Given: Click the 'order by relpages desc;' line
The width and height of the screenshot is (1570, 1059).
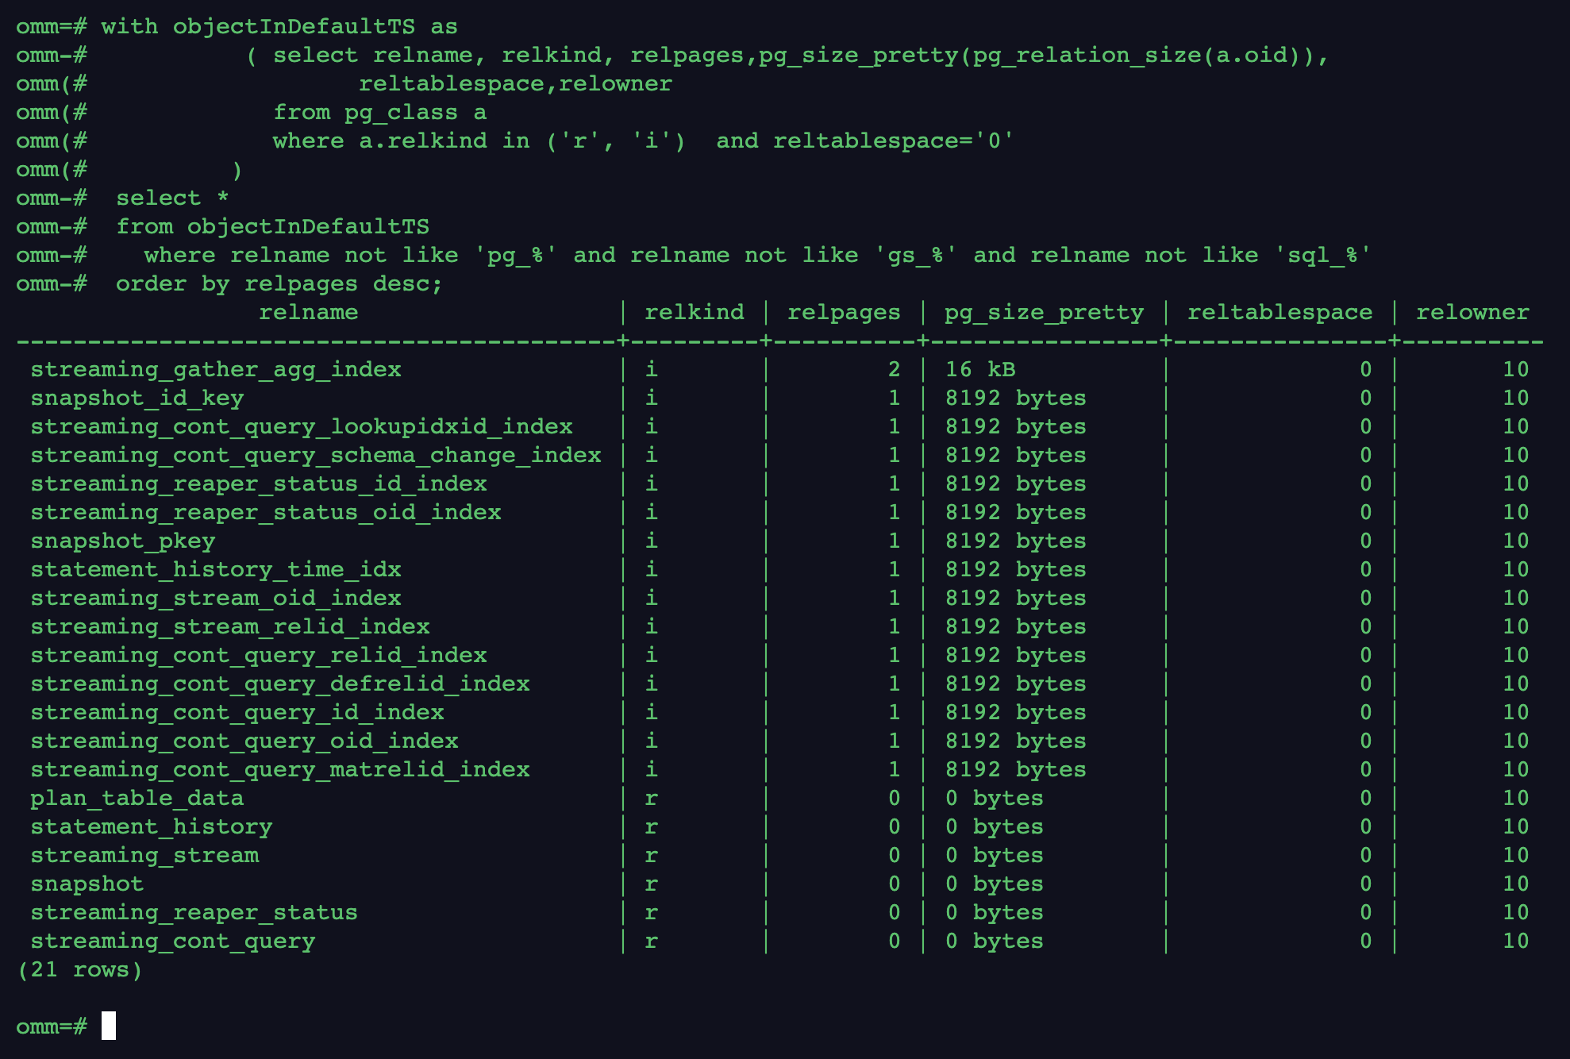Looking at the screenshot, I should click(x=279, y=284).
